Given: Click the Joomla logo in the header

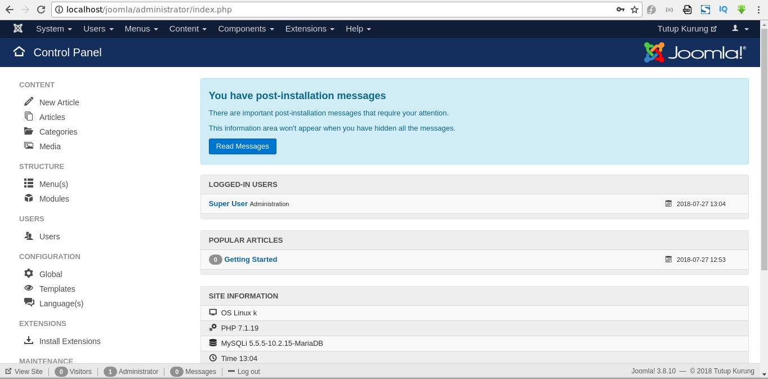Looking at the screenshot, I should tap(696, 52).
